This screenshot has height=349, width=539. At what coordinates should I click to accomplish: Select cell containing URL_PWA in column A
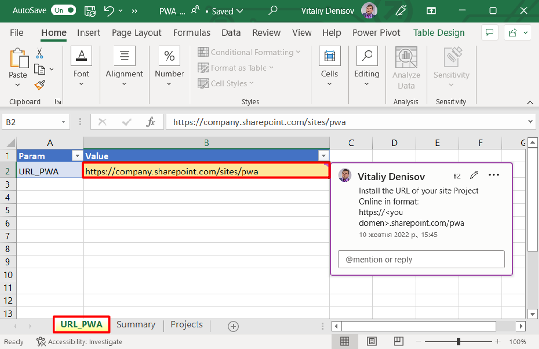coord(50,171)
